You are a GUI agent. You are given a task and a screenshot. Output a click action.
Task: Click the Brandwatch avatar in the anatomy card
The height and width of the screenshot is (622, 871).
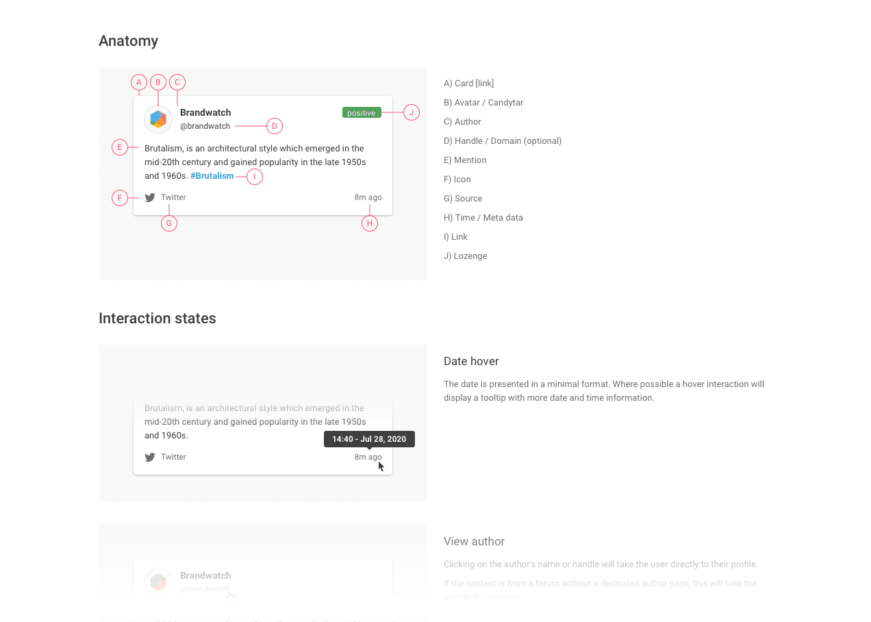(x=158, y=119)
